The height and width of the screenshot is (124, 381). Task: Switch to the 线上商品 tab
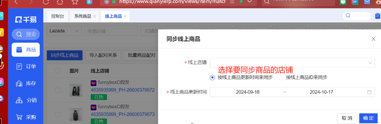pyautogui.click(x=113, y=16)
